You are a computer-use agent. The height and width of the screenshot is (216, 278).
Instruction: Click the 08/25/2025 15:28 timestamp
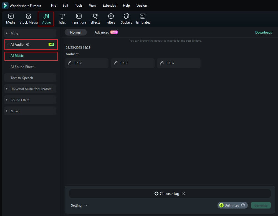(78, 48)
